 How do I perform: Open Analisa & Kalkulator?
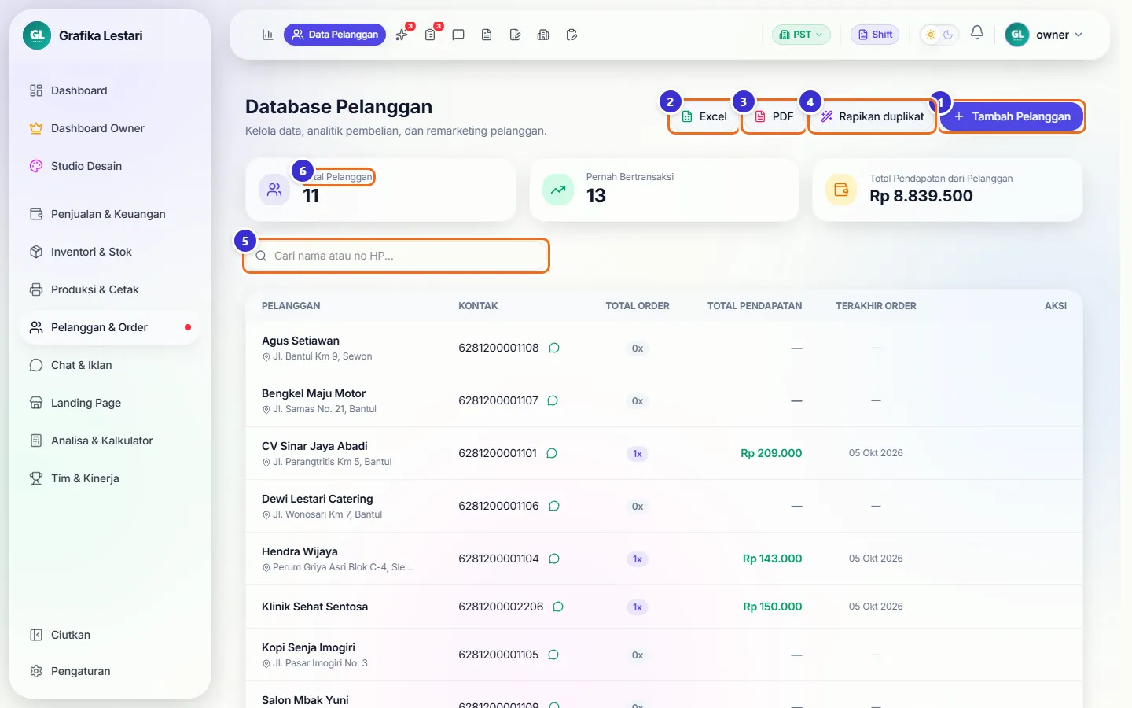click(110, 441)
